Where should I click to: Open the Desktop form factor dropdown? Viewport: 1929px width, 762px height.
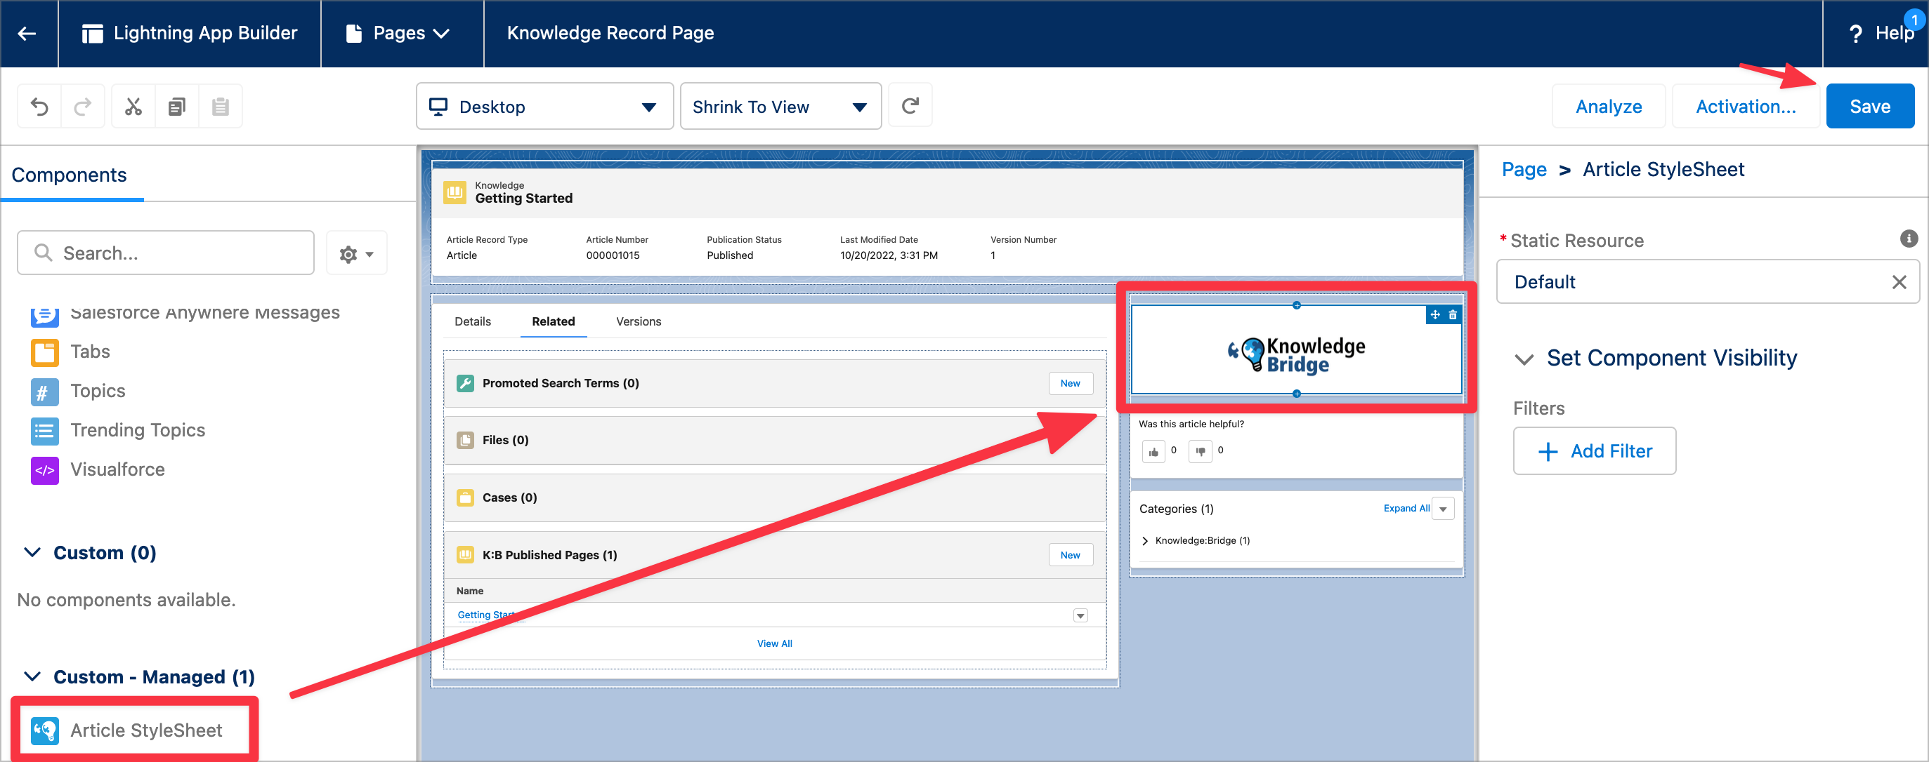544,107
